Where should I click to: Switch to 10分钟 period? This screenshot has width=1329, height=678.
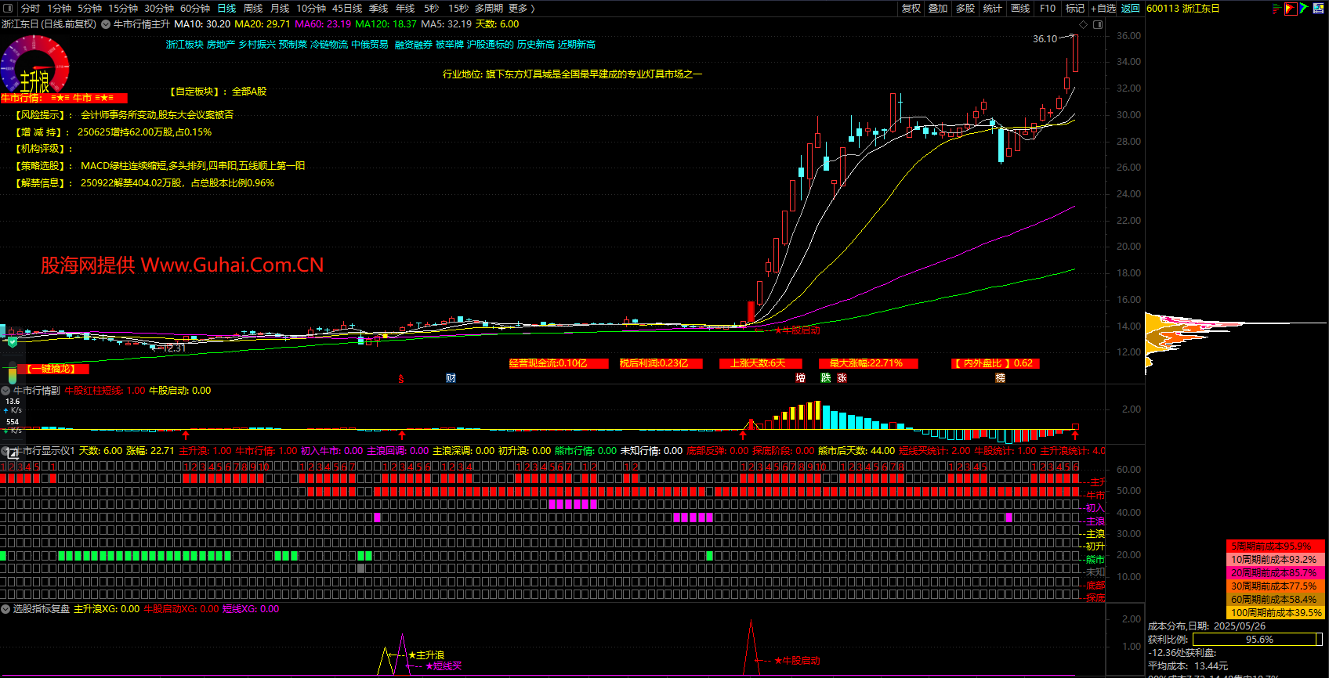311,8
